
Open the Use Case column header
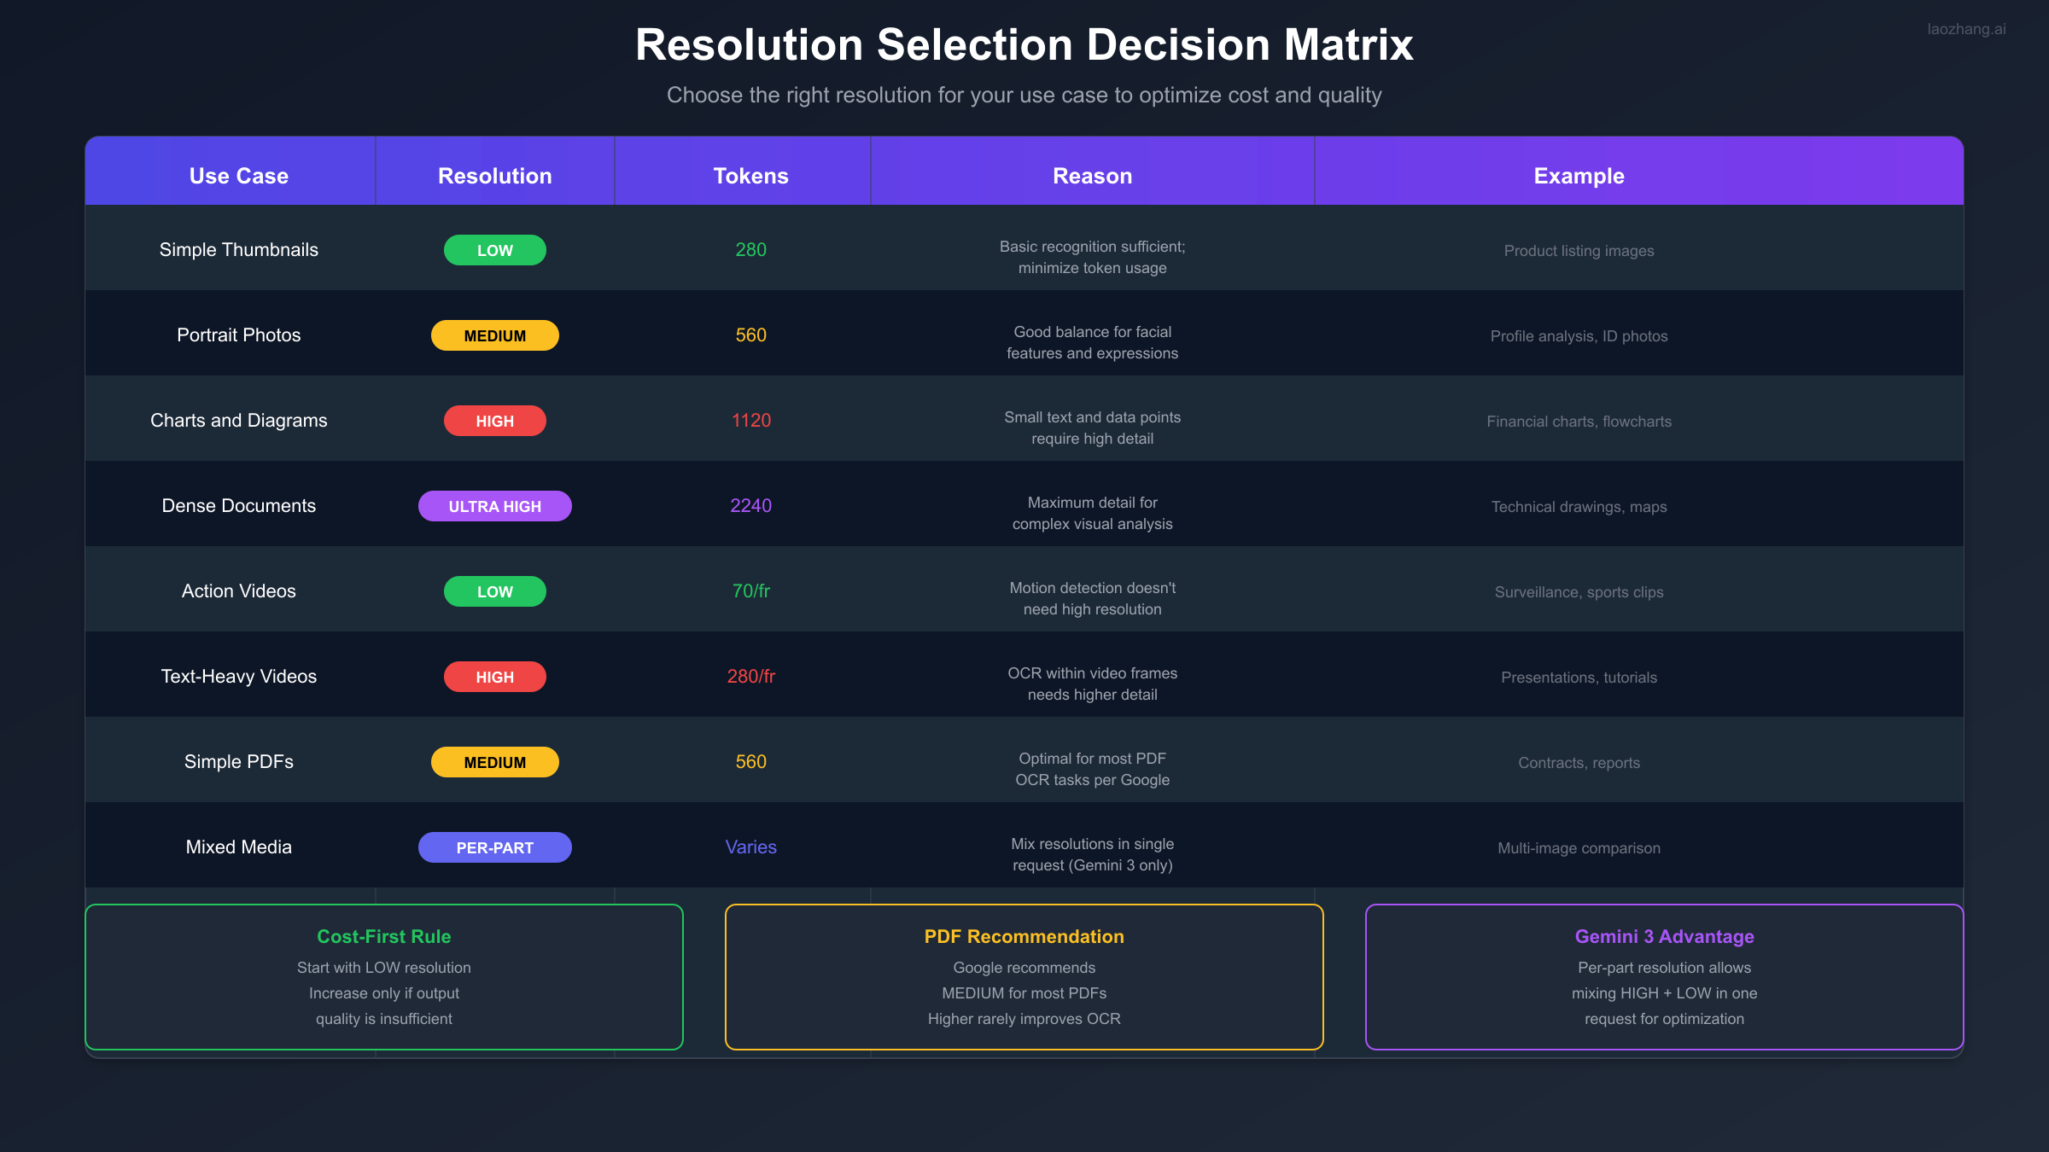(x=238, y=175)
